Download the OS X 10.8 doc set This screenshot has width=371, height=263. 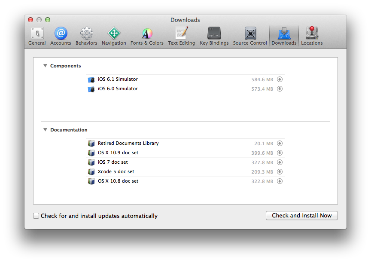tap(280, 181)
